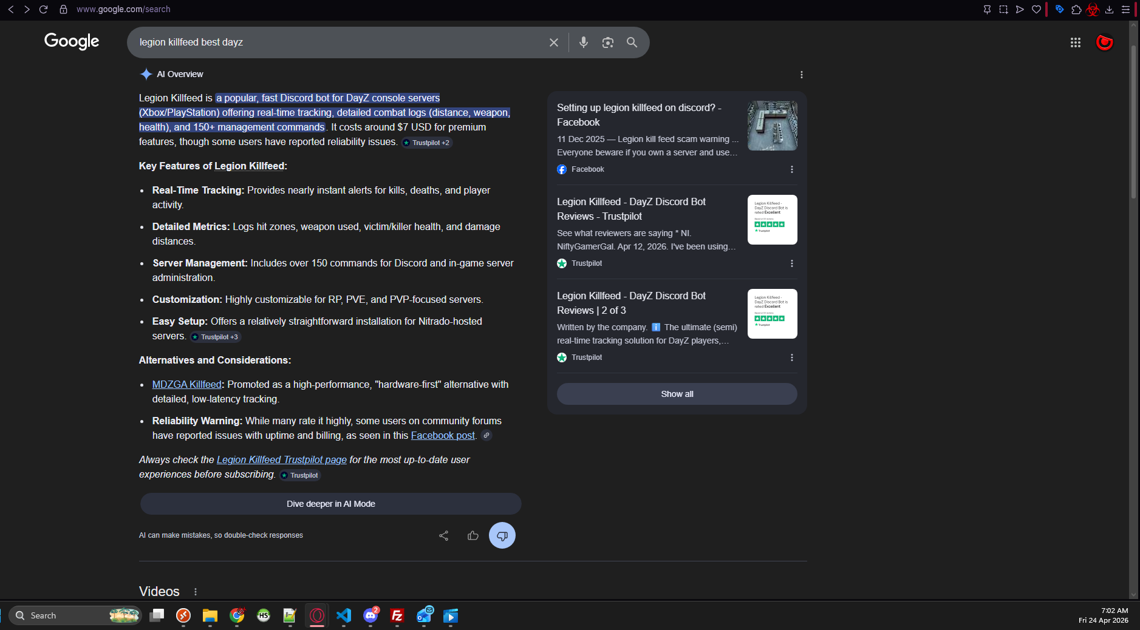
Task: Click the address bar URL
Action: [123, 9]
